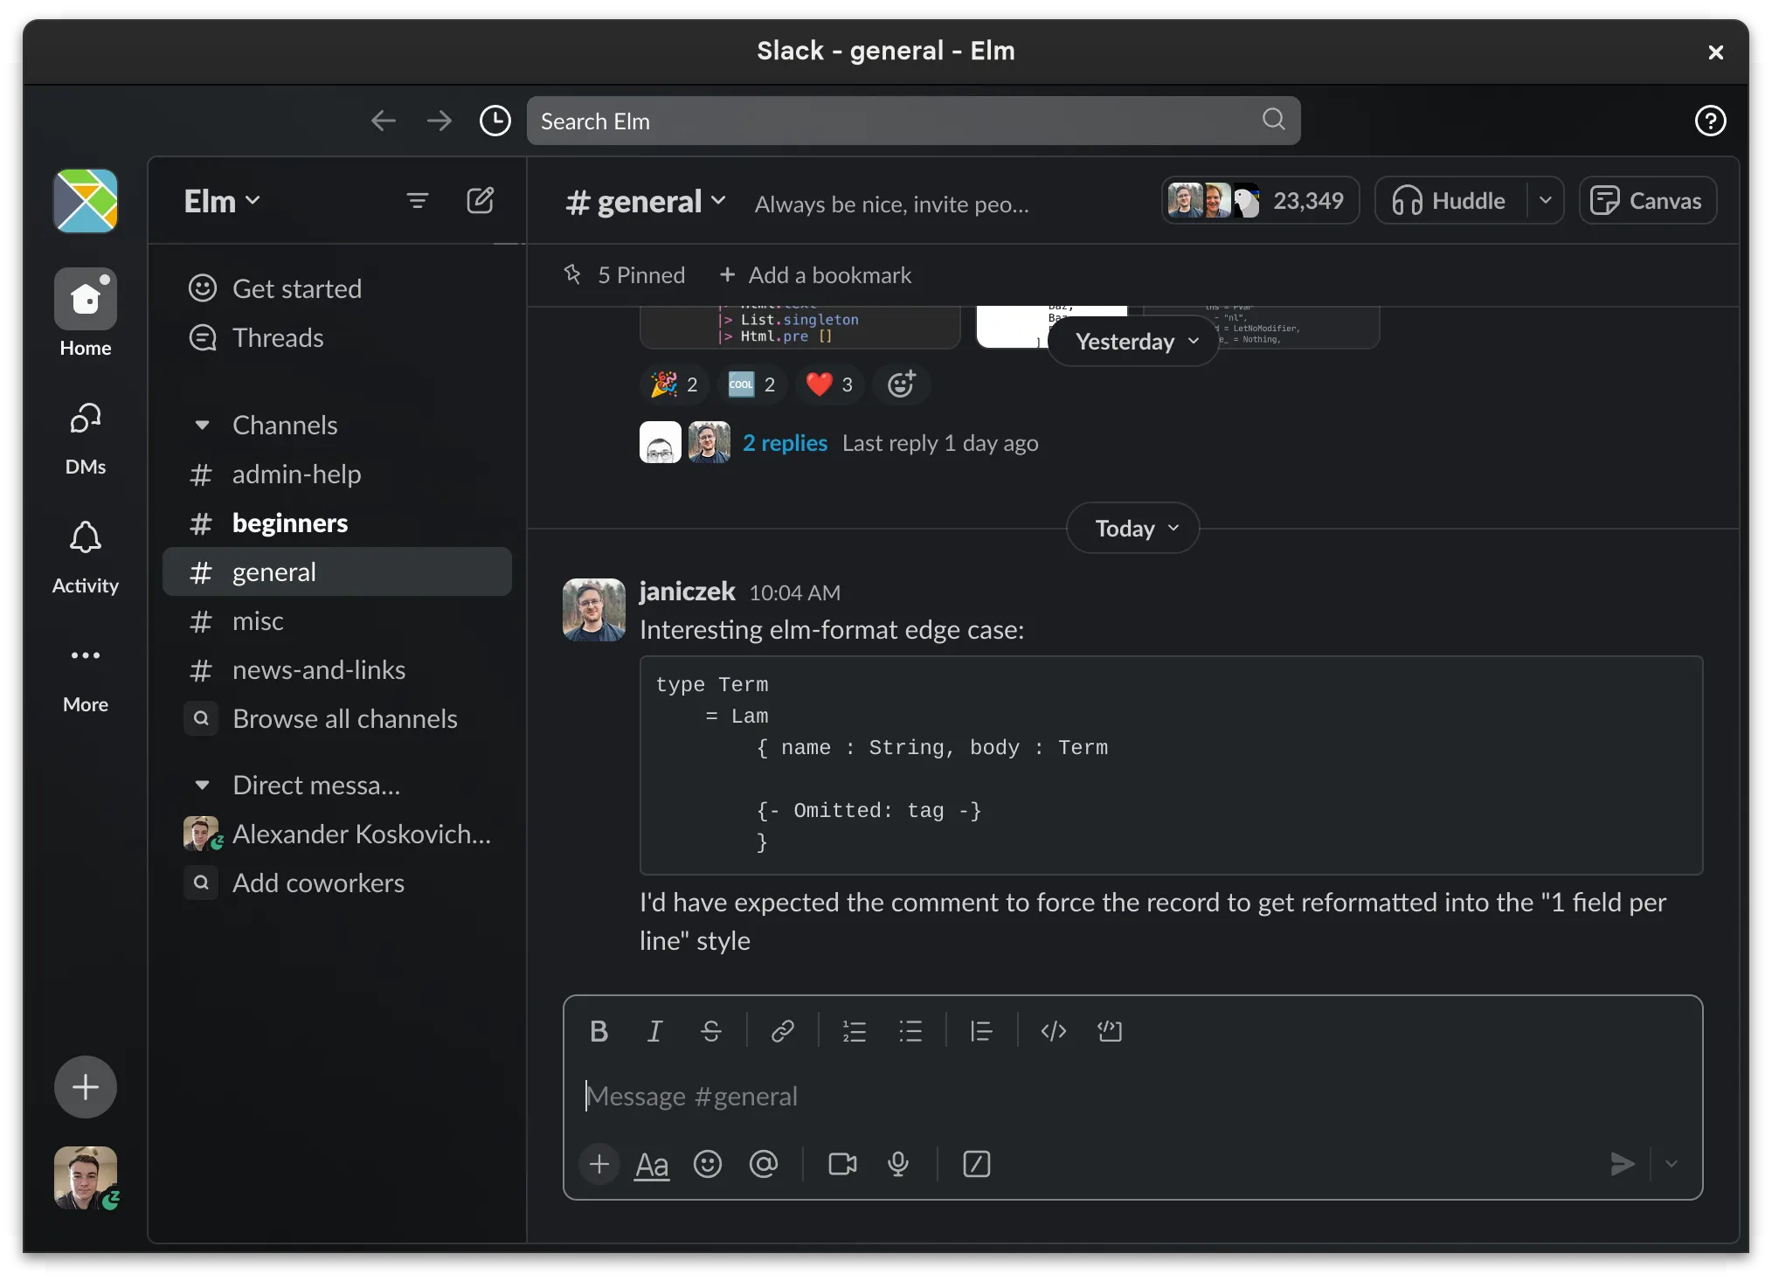Expand the Elm workspace menu

tap(222, 202)
